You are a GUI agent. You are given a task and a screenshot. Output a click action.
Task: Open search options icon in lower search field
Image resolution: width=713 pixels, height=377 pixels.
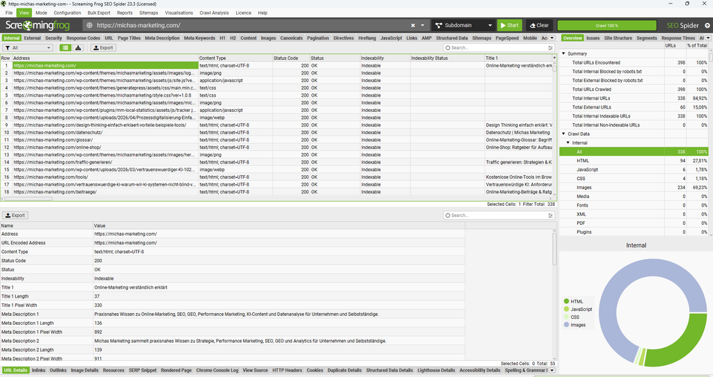click(x=551, y=216)
